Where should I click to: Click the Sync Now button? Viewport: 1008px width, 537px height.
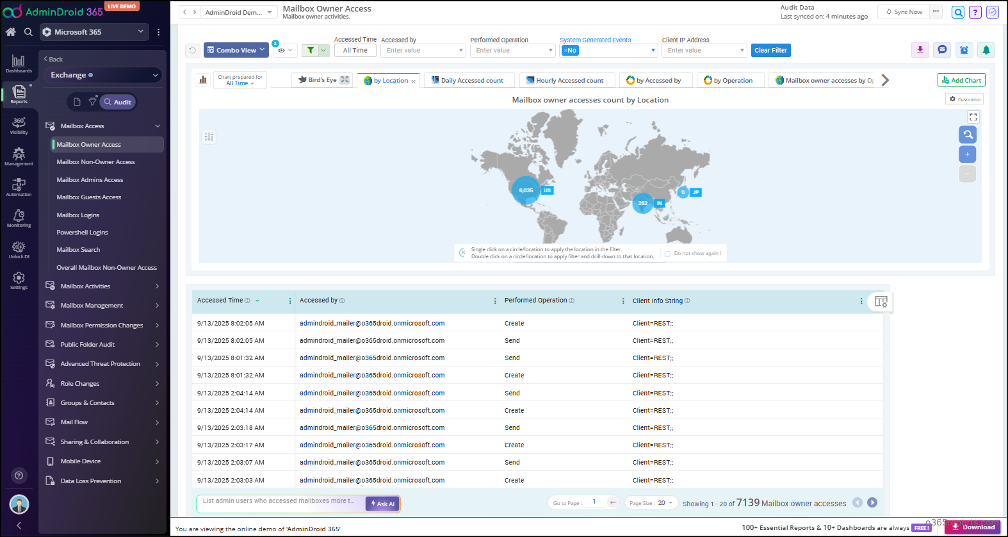coord(904,12)
